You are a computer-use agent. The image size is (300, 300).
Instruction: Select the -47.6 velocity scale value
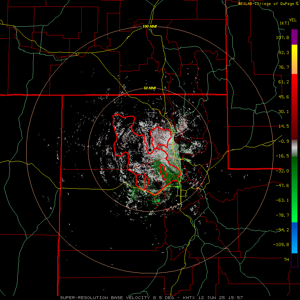point(282,186)
